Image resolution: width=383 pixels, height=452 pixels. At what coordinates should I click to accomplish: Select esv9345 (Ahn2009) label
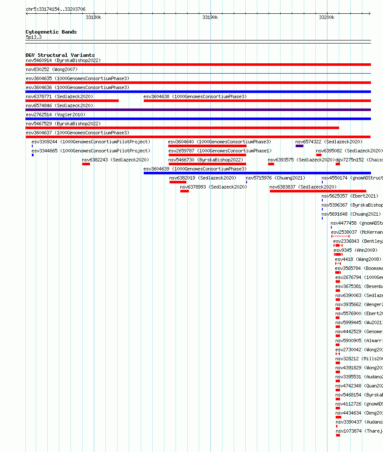pos(355,250)
